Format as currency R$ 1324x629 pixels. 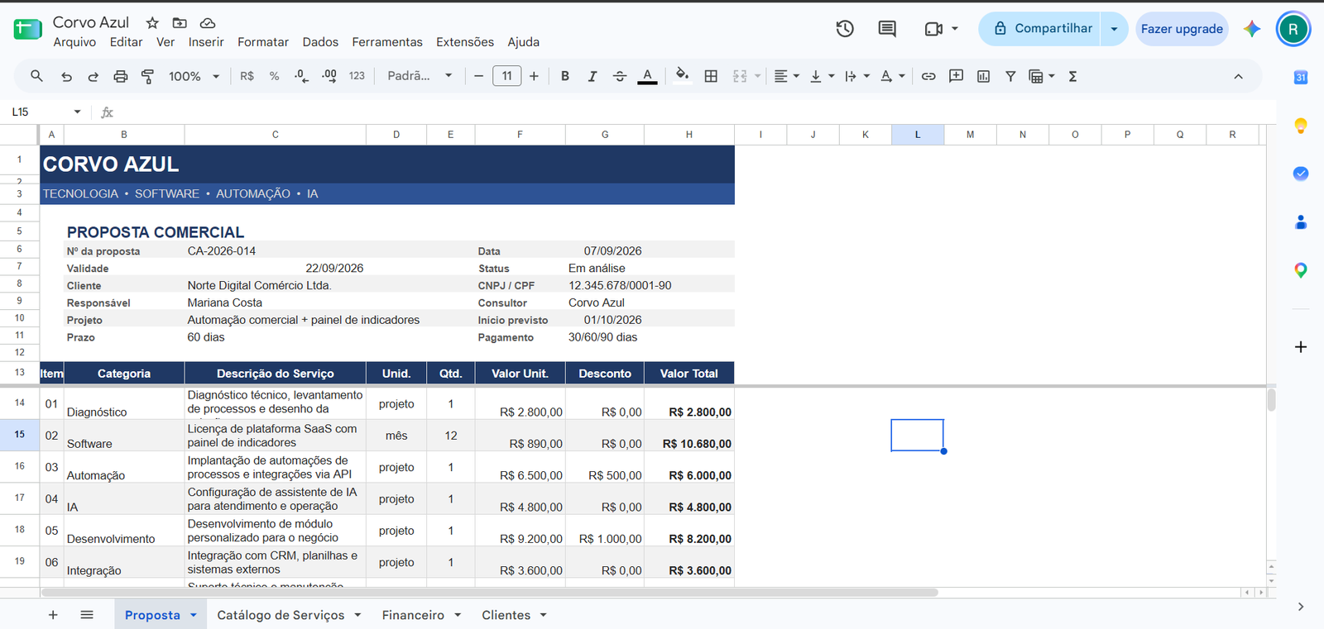pos(247,76)
